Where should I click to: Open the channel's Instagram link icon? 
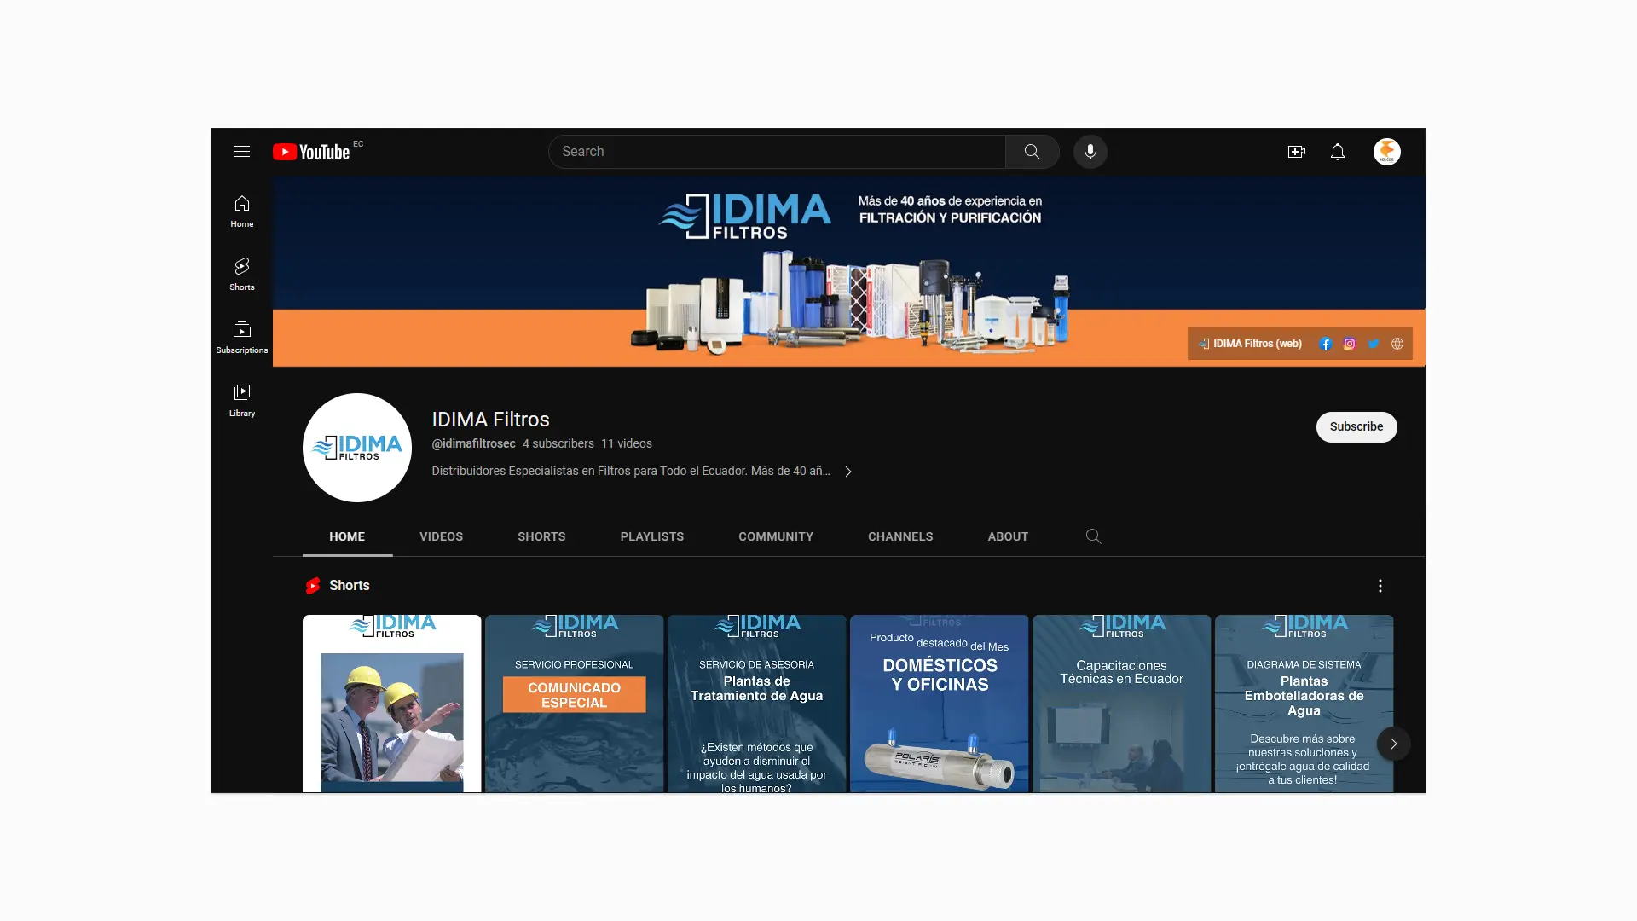tap(1349, 344)
